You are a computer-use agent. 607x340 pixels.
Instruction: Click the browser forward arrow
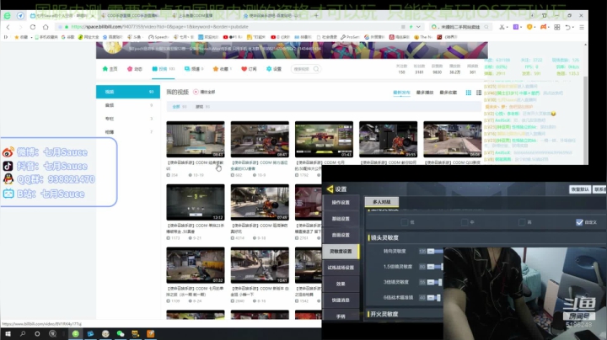(x=20, y=27)
